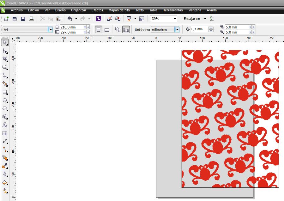Viewport: 284px width, 201px height.
Task: Open a file with folder icon
Action: click(x=15, y=19)
